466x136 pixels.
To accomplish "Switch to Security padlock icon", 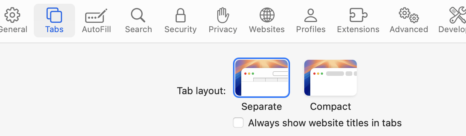I will 180,15.
